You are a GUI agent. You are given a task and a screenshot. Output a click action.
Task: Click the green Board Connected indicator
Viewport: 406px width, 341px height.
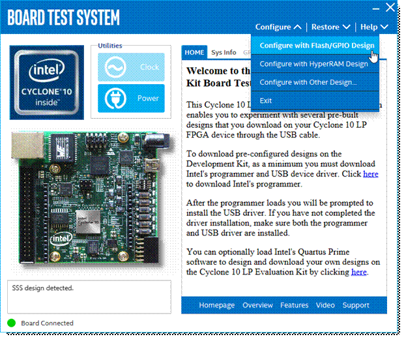pos(11,323)
